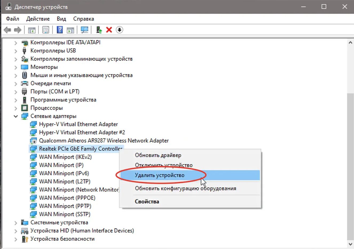Click the vertical scrollbar thumb
This screenshot has width=354, height=249.
pos(350,166)
